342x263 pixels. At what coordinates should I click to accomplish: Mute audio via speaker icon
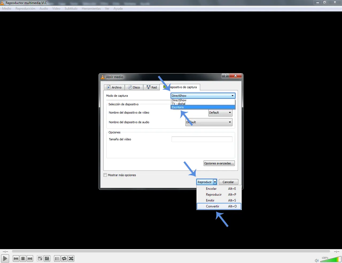click(x=317, y=260)
